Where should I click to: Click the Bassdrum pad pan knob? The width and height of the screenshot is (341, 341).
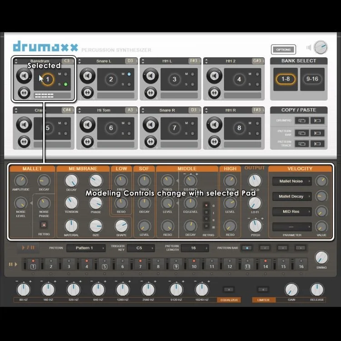(24, 93)
